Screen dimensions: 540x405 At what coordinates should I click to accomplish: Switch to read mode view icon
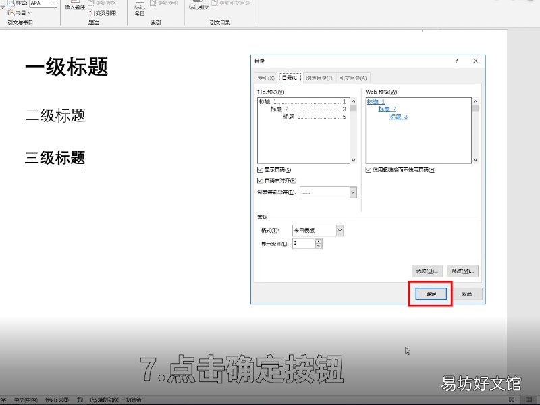click(x=512, y=400)
